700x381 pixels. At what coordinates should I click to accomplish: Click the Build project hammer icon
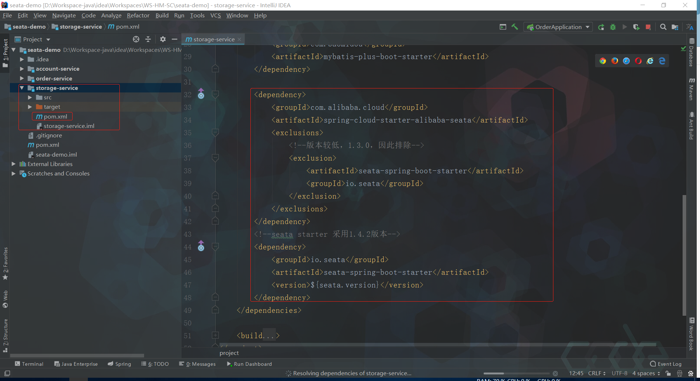pyautogui.click(x=515, y=27)
